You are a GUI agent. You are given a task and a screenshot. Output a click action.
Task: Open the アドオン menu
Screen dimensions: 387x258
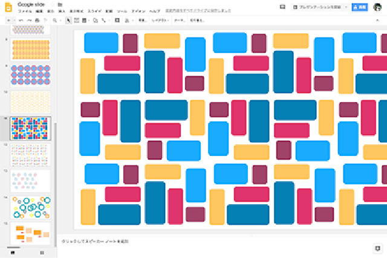[138, 11]
